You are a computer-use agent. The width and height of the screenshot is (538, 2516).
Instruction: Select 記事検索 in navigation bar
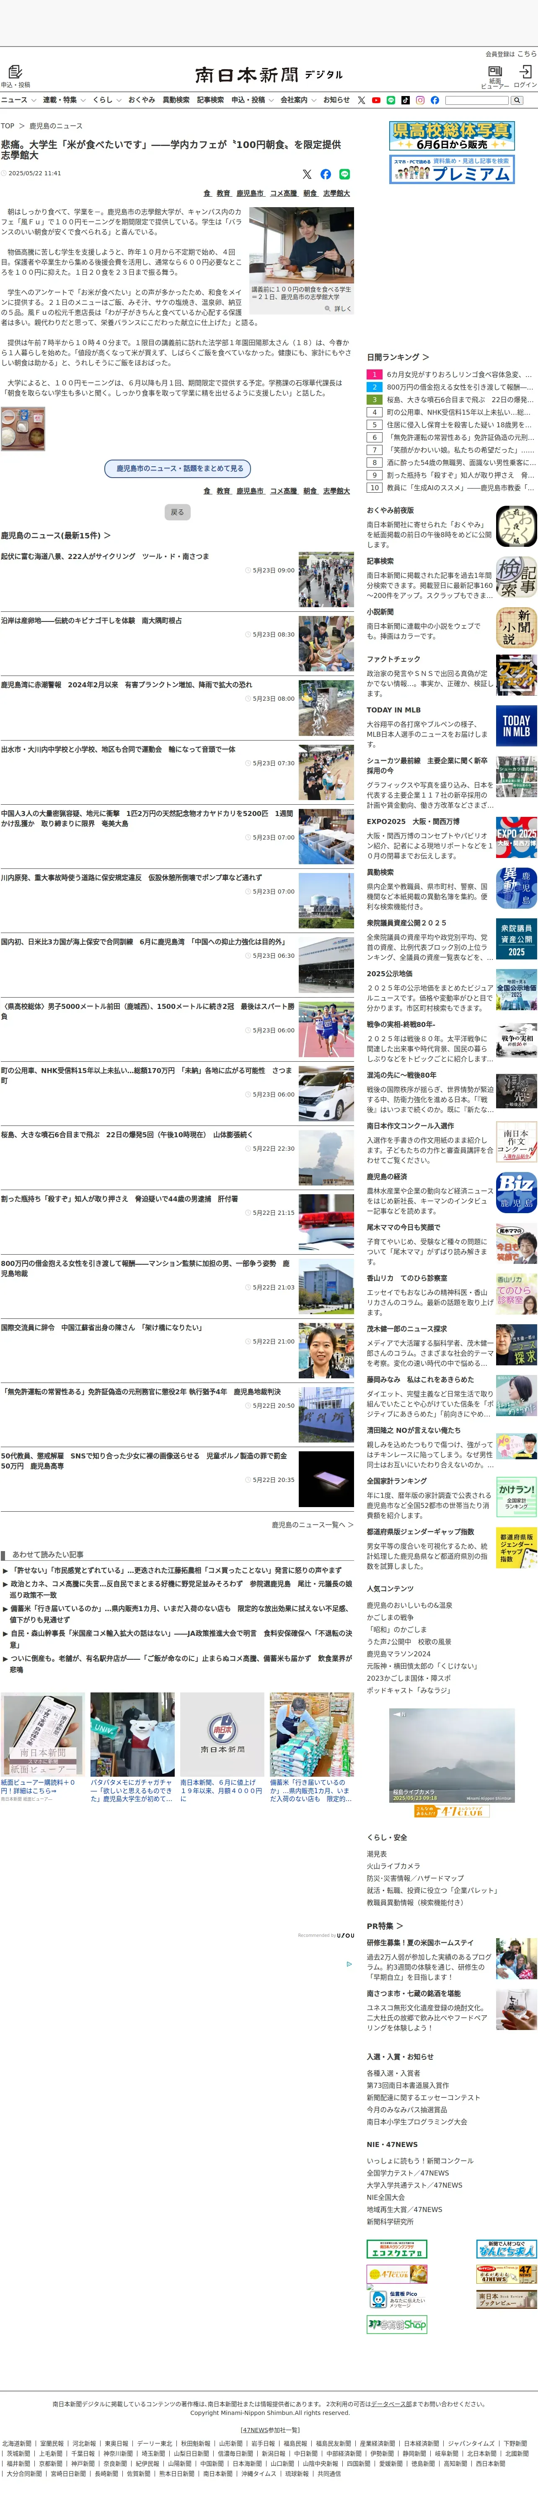pyautogui.click(x=210, y=100)
